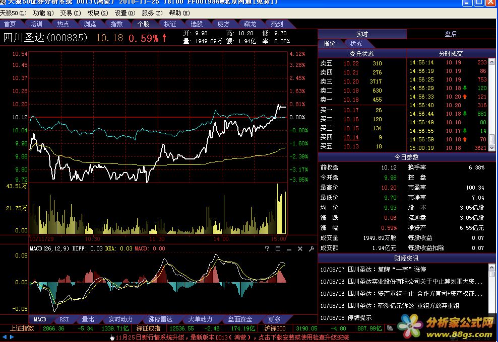Screen dimensions: 498x342
Task: Click the 卖三 price 10.20
Action: click(351, 81)
